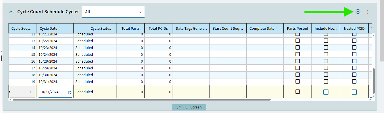Enable Include No... checkbox in new row
The image size is (384, 113).
tap(326, 92)
